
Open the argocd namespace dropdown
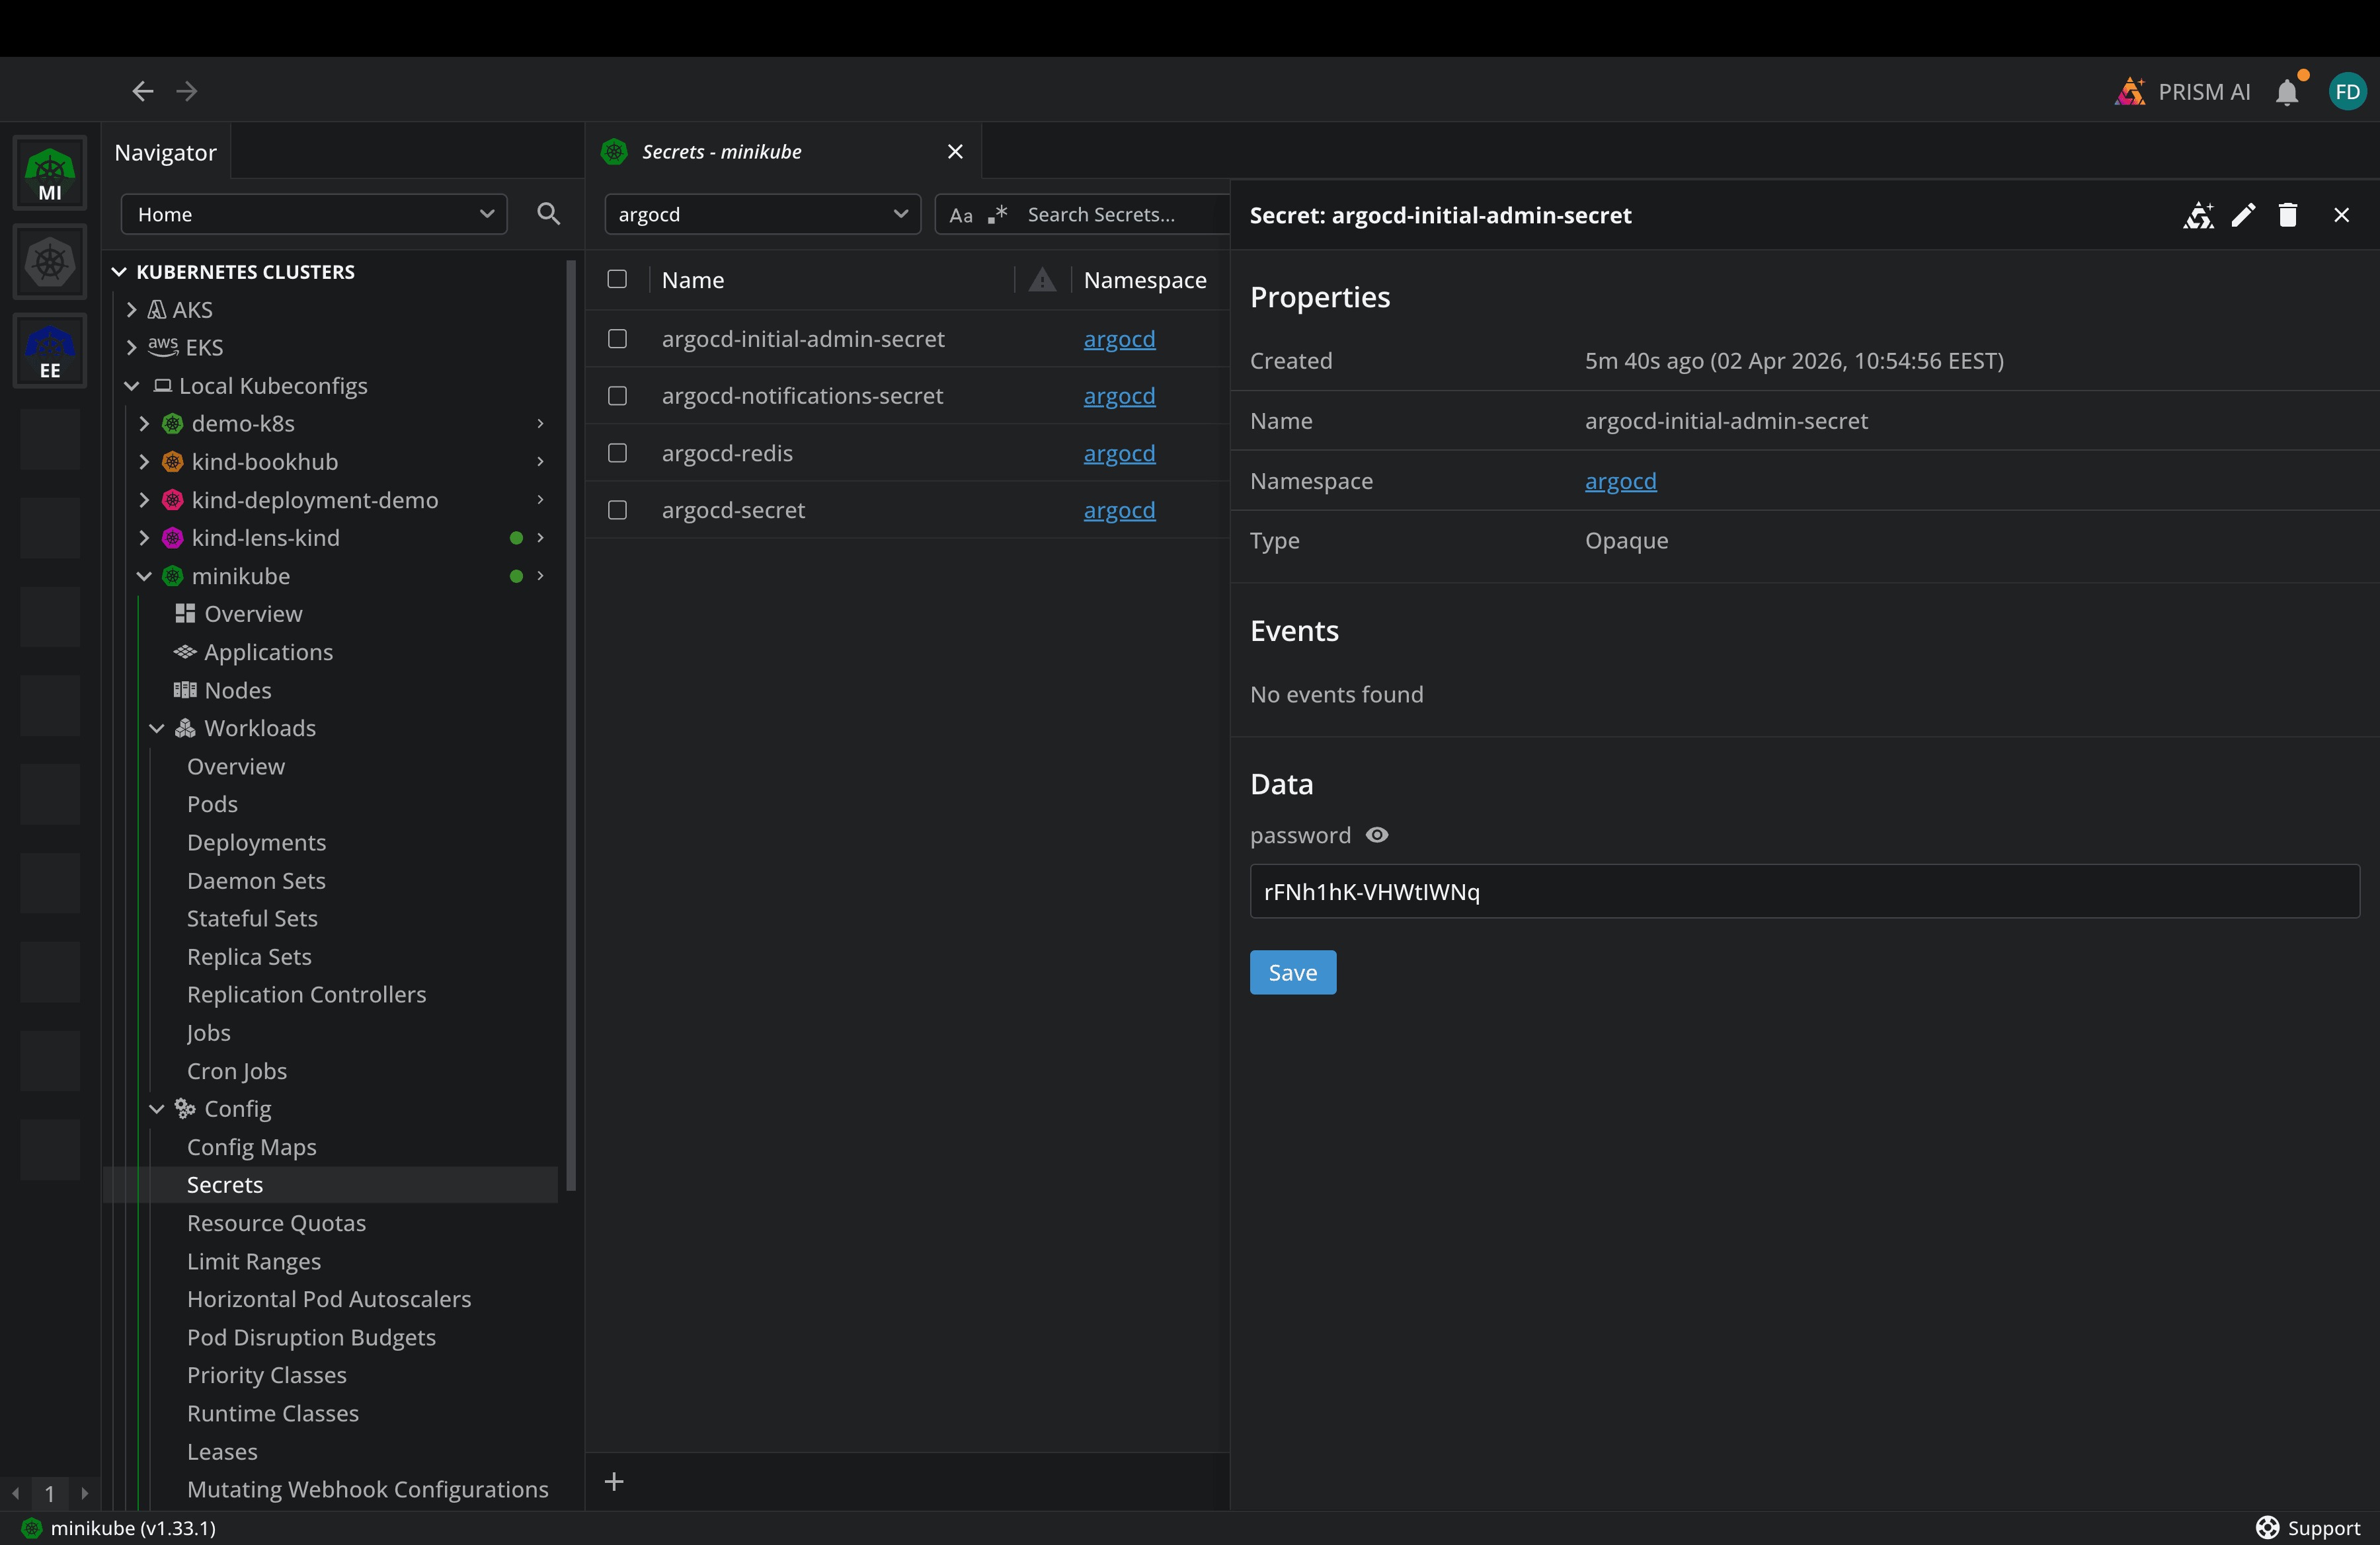click(x=762, y=215)
